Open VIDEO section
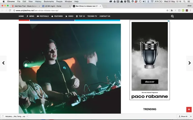This screenshot has height=120, width=193. 69,16
